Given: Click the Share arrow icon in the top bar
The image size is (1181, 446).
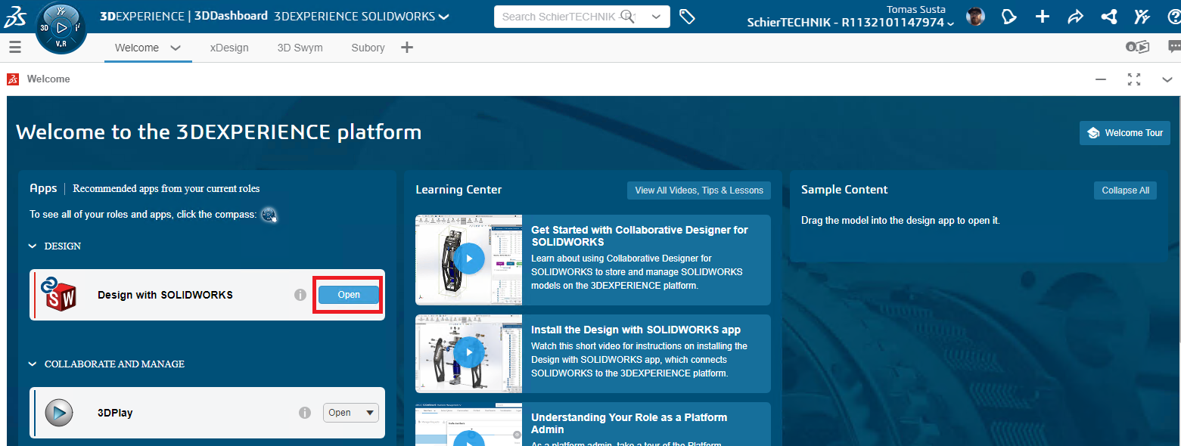Looking at the screenshot, I should tap(1075, 17).
